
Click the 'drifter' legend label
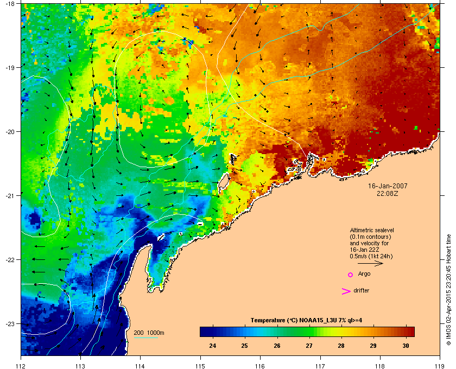coord(361,290)
